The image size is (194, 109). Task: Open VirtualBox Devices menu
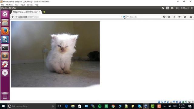(30, 5)
